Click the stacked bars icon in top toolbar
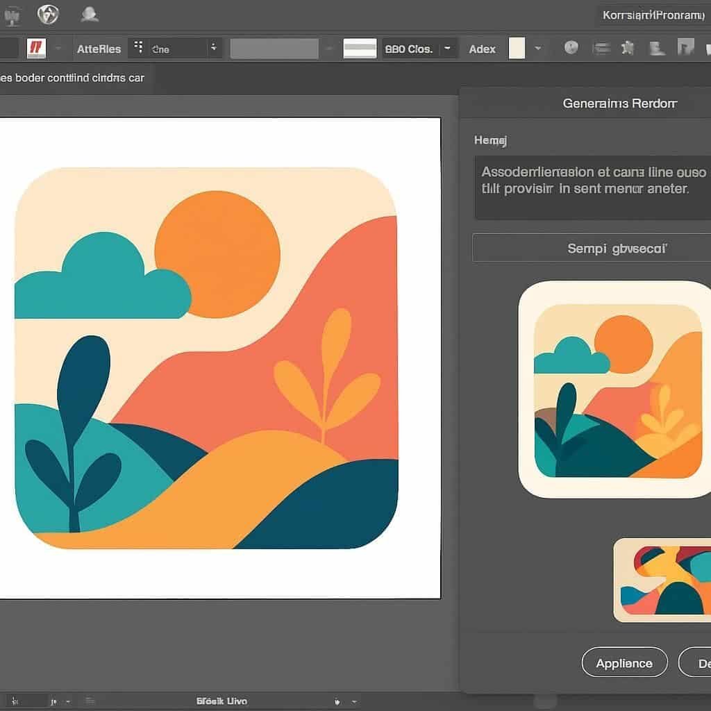711x711 pixels. [602, 48]
